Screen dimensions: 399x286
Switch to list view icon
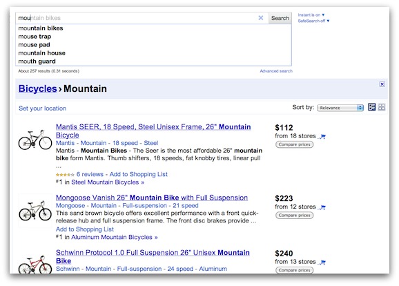click(x=371, y=107)
